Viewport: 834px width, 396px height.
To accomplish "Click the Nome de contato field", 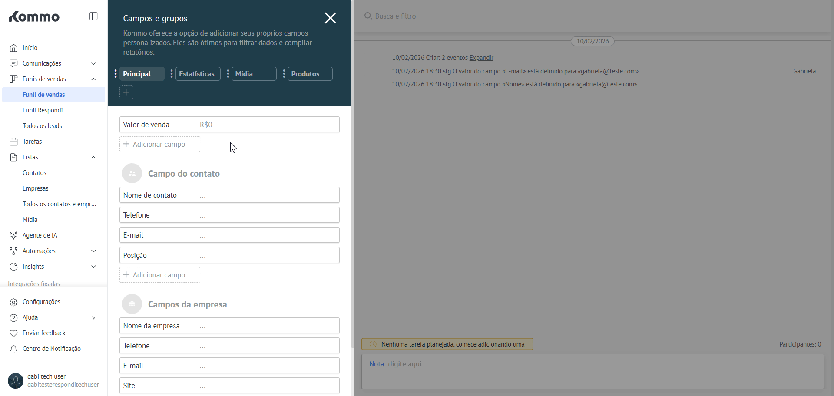I will coord(229,195).
